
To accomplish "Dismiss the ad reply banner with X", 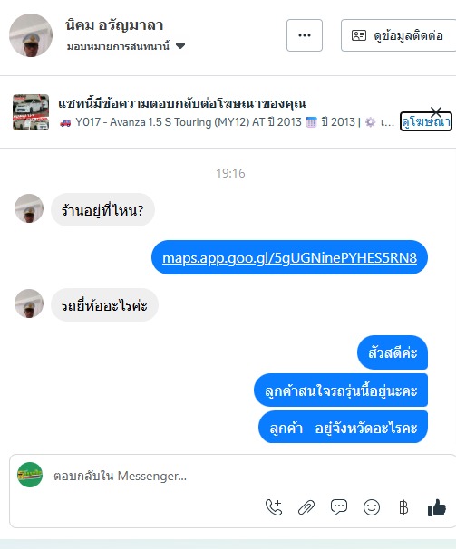I will click(436, 112).
